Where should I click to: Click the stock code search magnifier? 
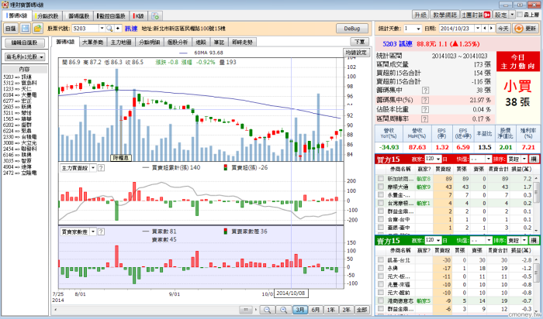click(108, 28)
